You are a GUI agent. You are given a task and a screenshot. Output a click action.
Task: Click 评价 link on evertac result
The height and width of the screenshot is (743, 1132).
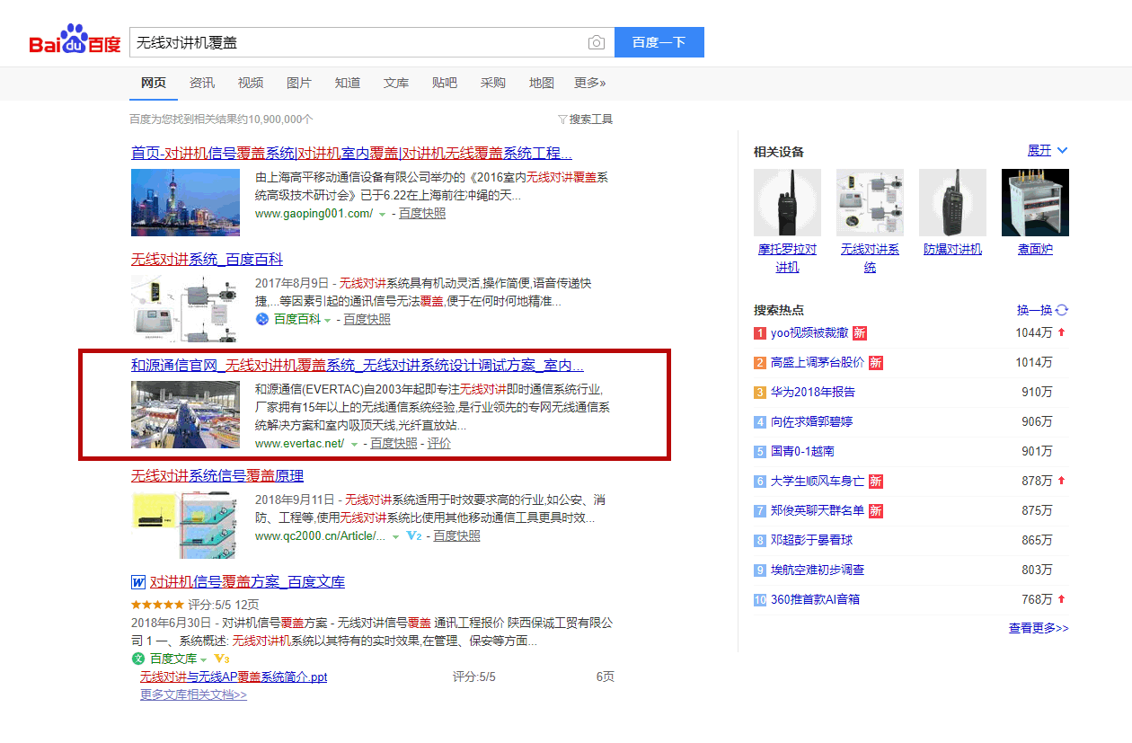coord(439,443)
